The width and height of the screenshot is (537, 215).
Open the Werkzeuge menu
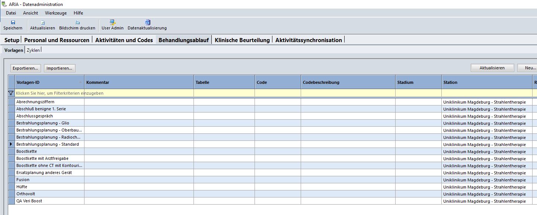point(56,13)
